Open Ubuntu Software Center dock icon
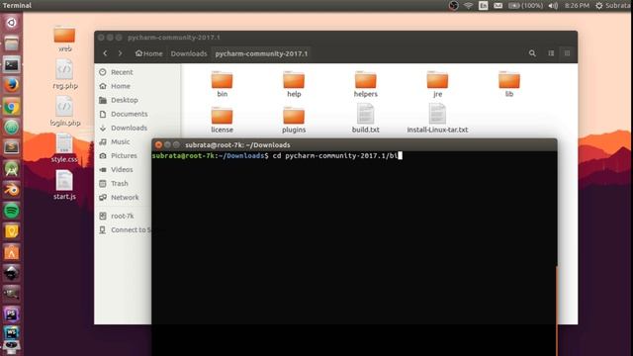 [11, 252]
